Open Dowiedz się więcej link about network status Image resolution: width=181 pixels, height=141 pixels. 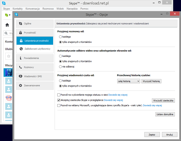[x=118, y=95]
